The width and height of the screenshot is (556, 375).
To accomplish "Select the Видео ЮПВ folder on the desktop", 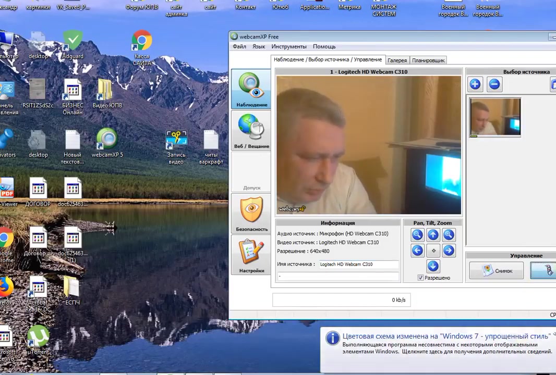I will click(107, 93).
